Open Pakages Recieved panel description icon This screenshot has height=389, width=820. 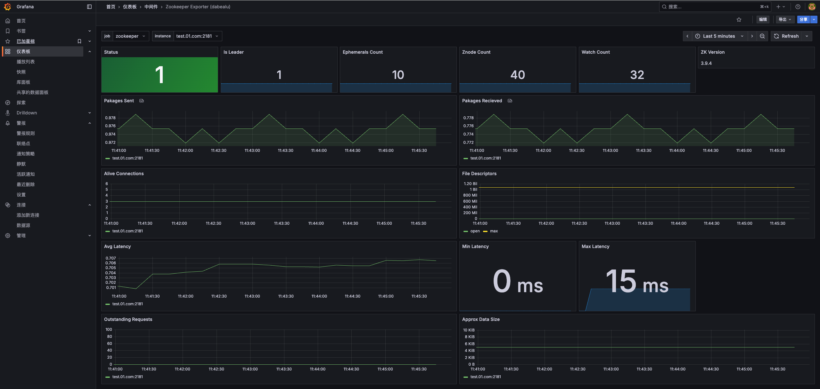(510, 101)
